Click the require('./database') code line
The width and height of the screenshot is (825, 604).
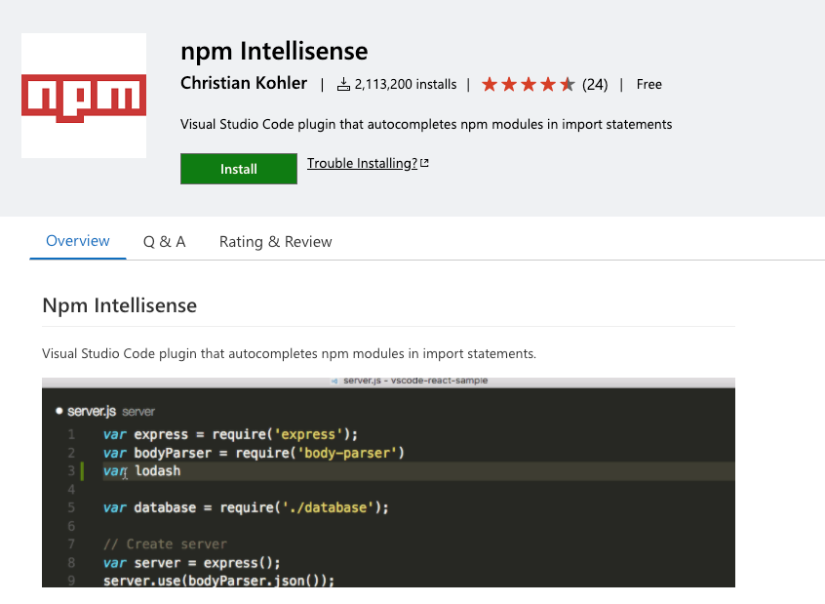click(x=246, y=507)
